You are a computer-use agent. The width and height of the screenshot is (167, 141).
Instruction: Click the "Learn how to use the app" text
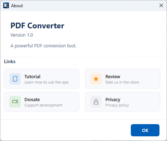click(x=47, y=82)
